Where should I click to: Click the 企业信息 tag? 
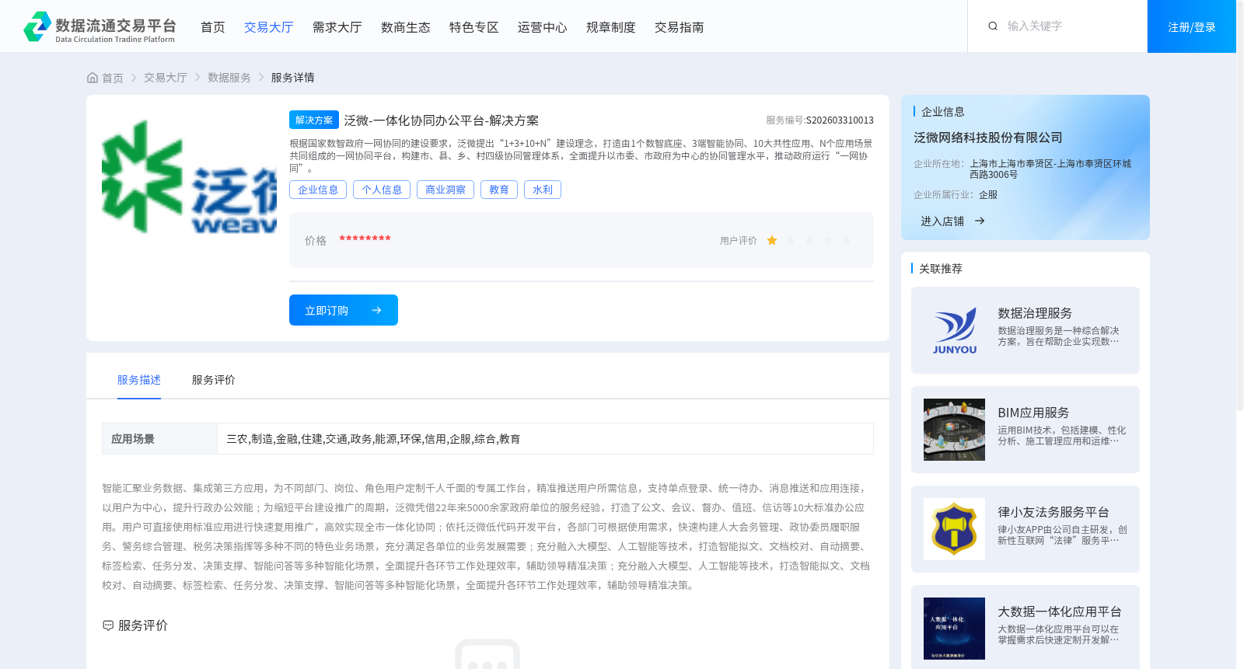pyautogui.click(x=318, y=190)
